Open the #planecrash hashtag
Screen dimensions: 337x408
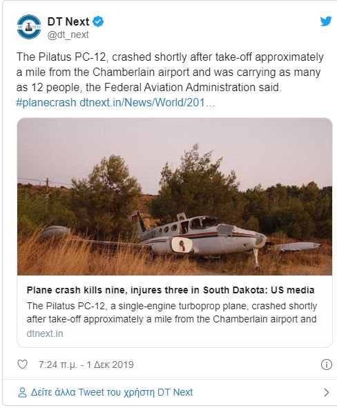coord(46,103)
